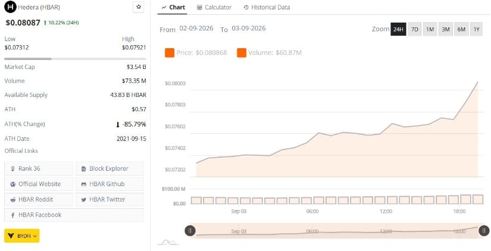Viewport: 491px width, 251px height.
Task: Expand the BYDFi exchange dropdown
Action: click(x=22, y=236)
